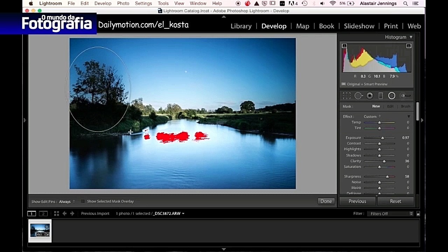Open Notification Center list icon
Viewport: 448px width, 252px height.
pos(415,3)
